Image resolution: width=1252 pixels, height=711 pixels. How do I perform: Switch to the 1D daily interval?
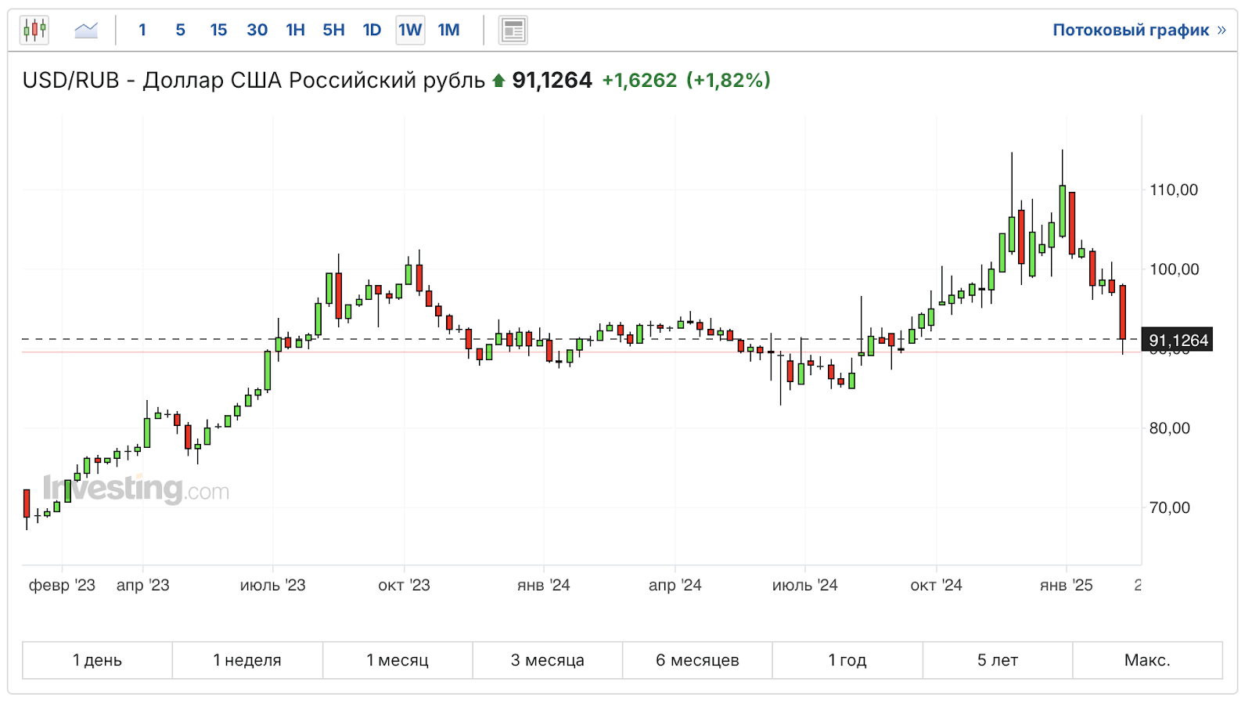[372, 31]
